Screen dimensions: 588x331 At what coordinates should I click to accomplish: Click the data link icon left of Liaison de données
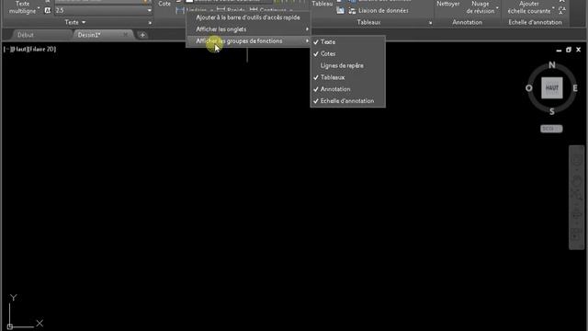tap(352, 11)
